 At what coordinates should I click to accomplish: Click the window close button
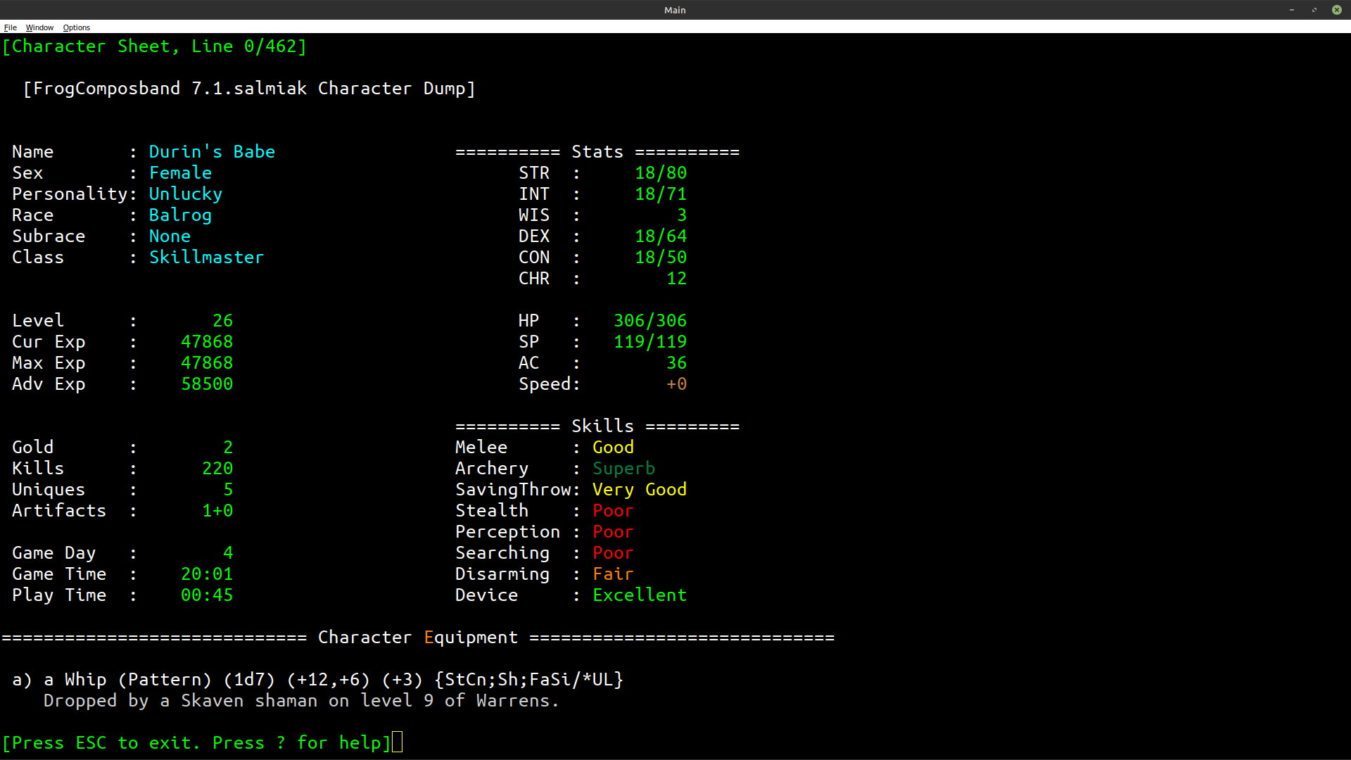coord(1336,10)
